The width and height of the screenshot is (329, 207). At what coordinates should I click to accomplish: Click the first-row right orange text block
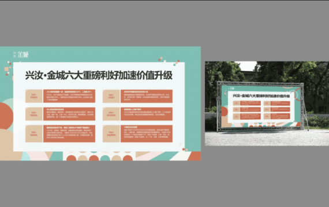click(147, 96)
